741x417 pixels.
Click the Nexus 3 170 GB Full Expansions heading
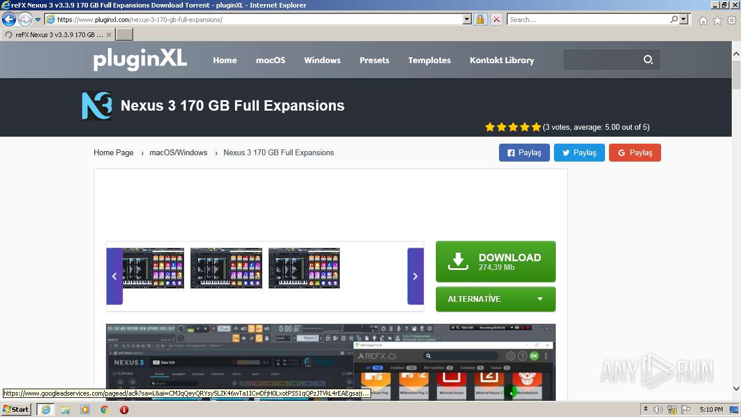tap(233, 105)
